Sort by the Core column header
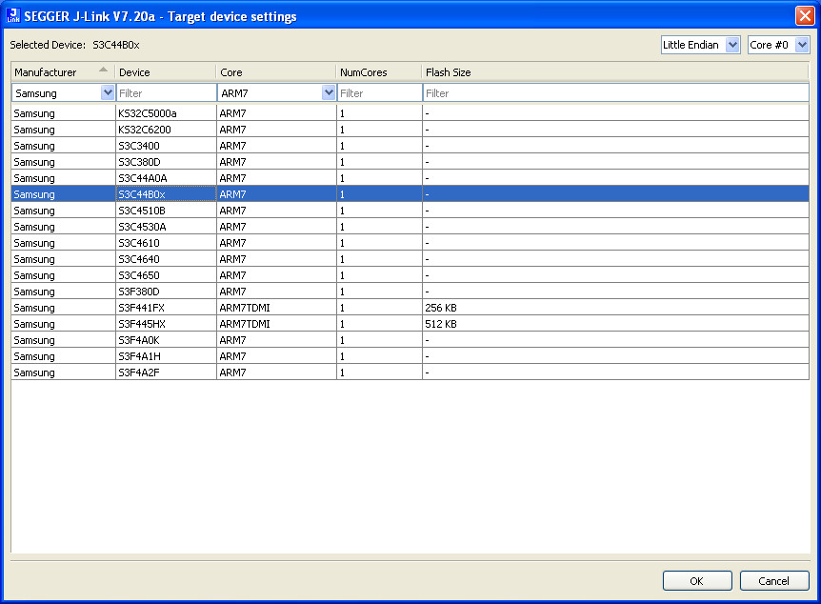821x604 pixels. (x=276, y=72)
